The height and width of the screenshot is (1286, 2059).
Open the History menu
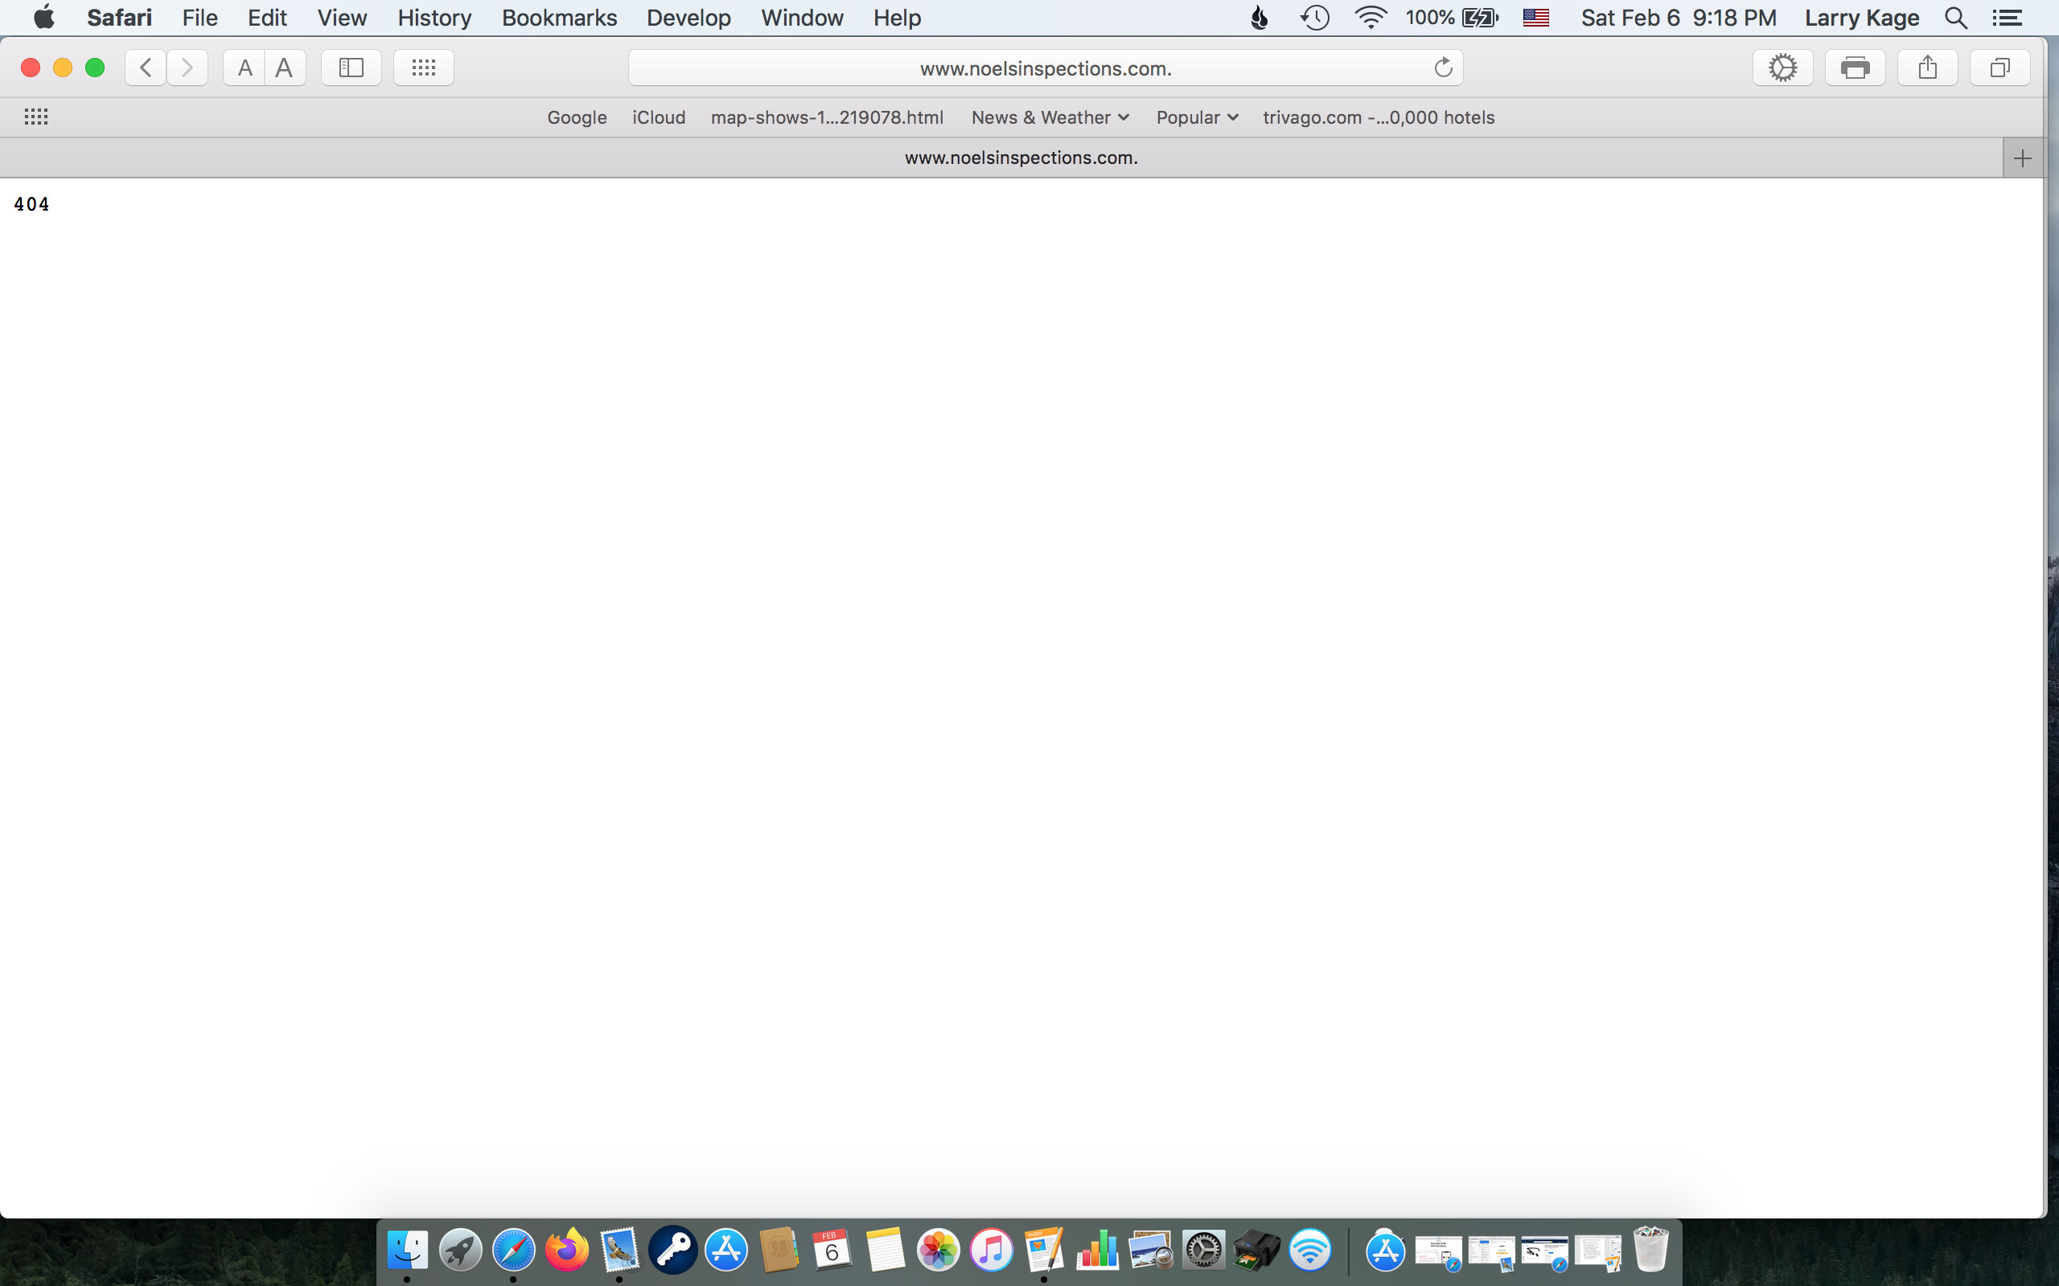(434, 18)
